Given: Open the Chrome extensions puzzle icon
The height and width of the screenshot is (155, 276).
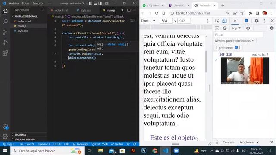Looking at the screenshot, I should [251, 13].
